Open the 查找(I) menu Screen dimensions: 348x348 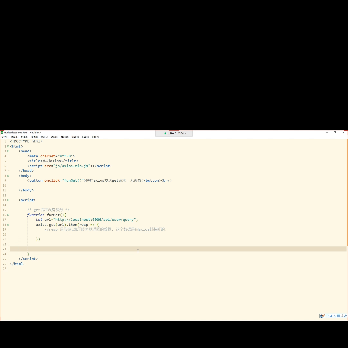[34, 137]
